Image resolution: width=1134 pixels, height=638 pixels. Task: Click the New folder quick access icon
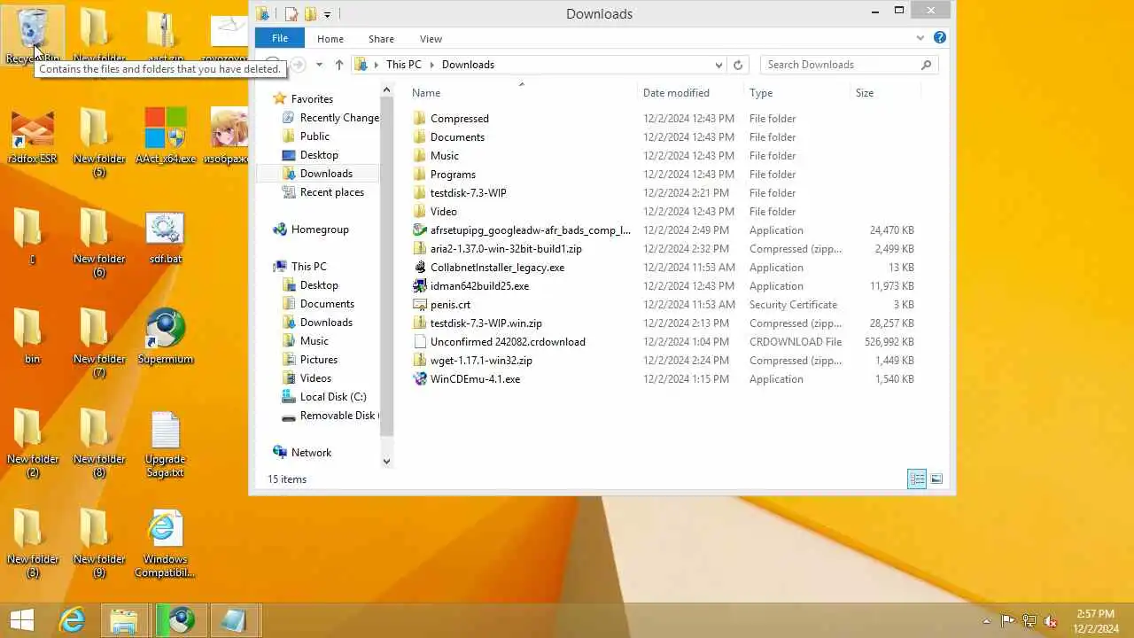tap(310, 14)
